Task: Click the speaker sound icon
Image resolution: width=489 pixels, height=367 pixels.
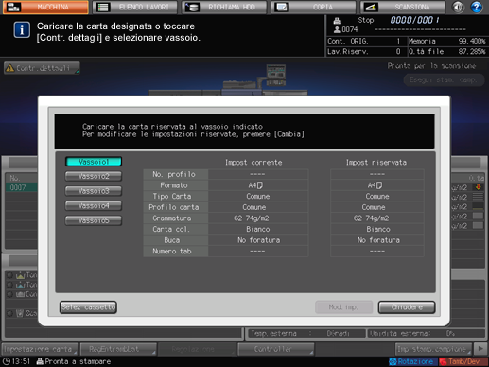Action: 458,7
